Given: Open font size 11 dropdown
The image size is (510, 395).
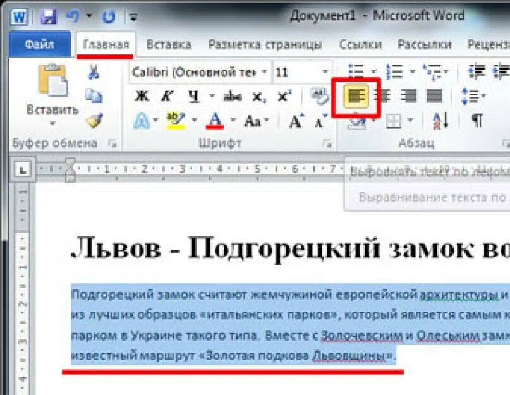Looking at the screenshot, I should coord(325,72).
